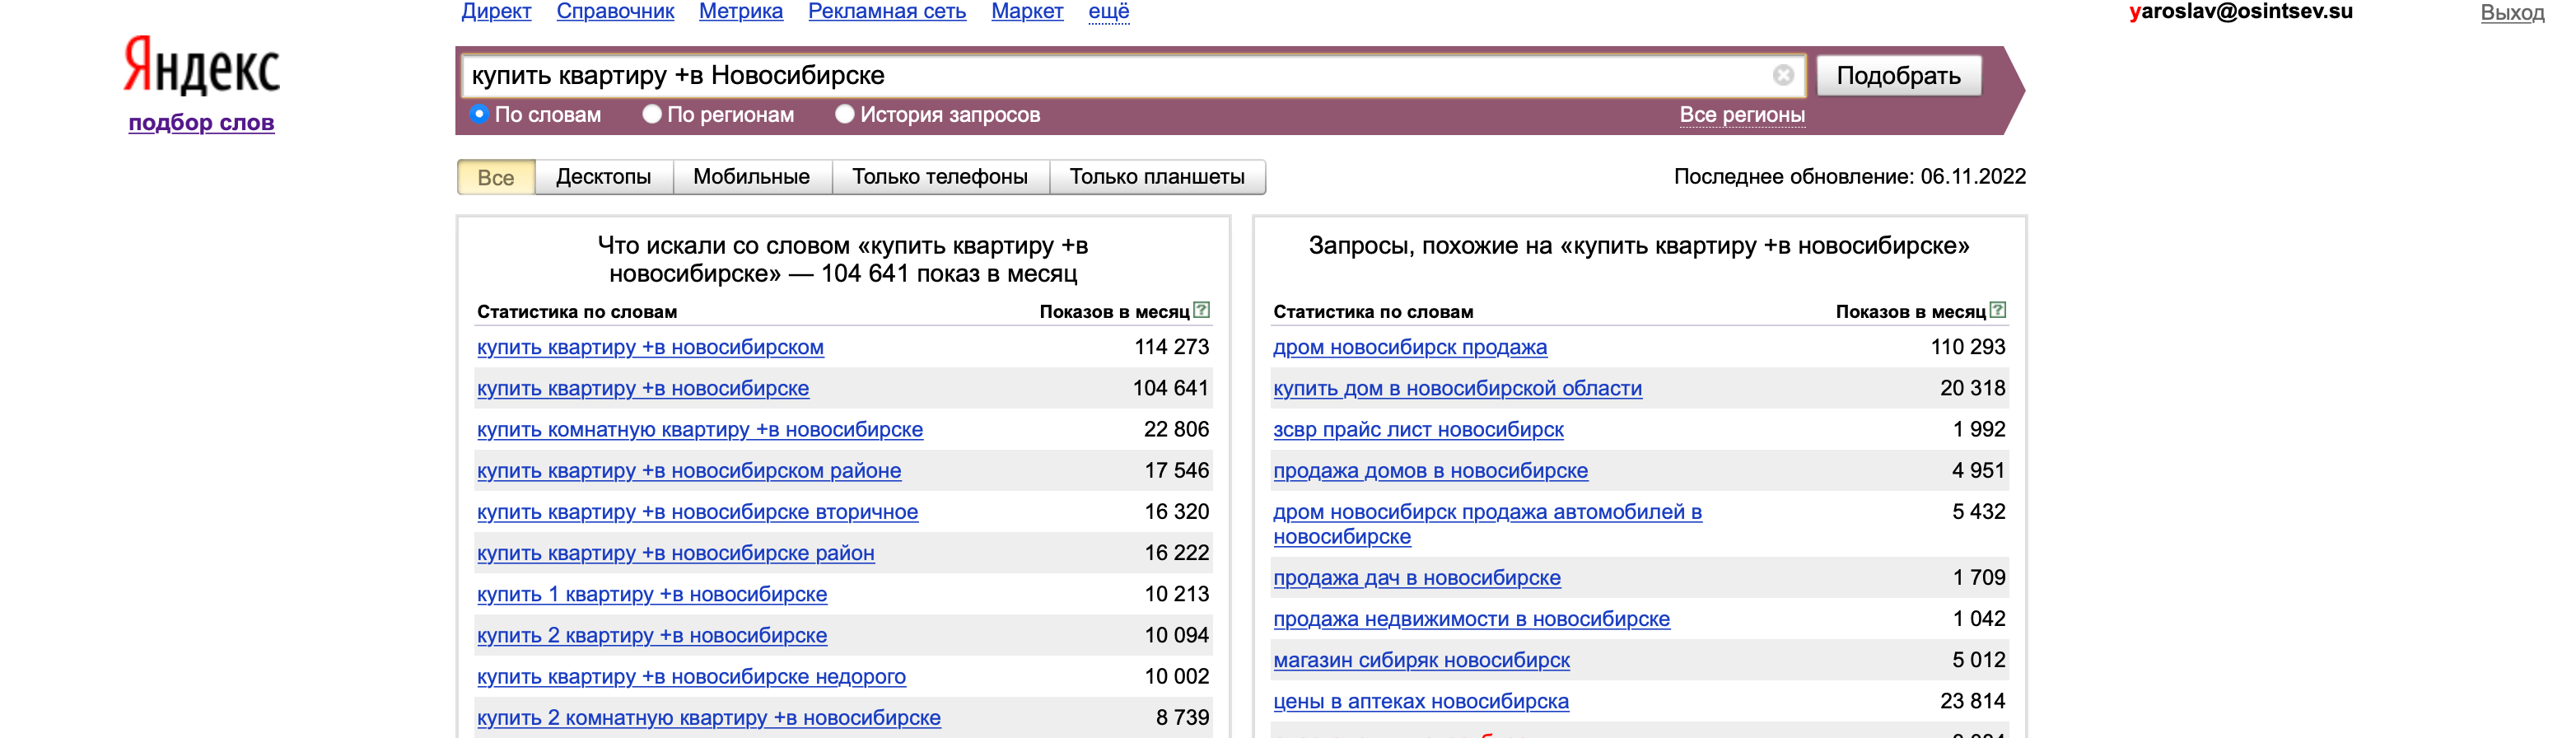This screenshot has width=2576, height=738.
Task: Open 'продажа дач в новосибирске' link
Action: point(1416,577)
